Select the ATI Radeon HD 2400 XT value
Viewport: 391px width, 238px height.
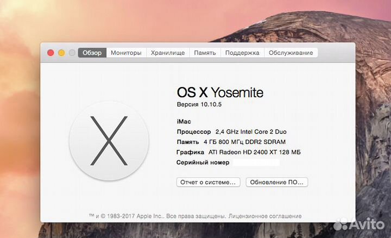pyautogui.click(x=255, y=152)
